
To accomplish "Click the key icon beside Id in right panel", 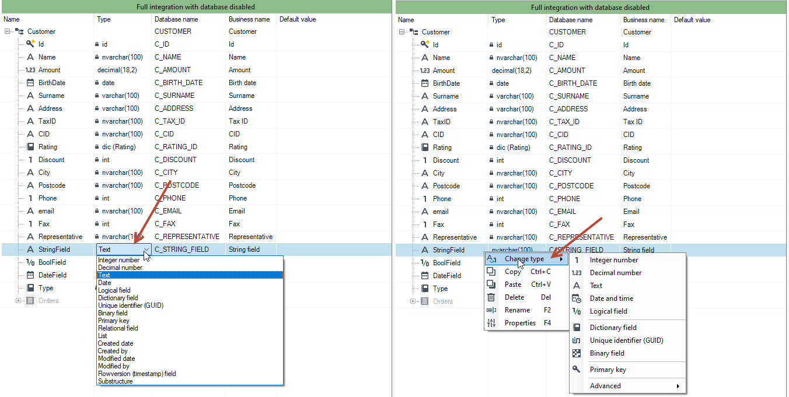I will coord(425,45).
